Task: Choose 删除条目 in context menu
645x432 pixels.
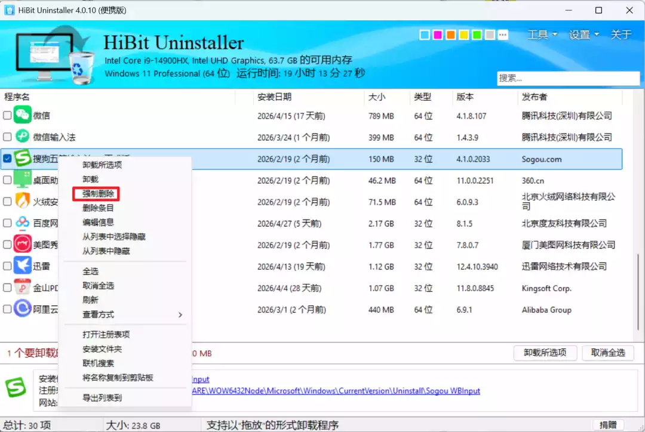Action: coord(97,208)
